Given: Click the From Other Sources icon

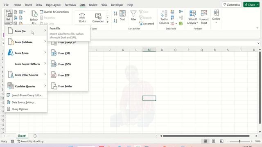Looking at the screenshot, I should click(11, 74).
